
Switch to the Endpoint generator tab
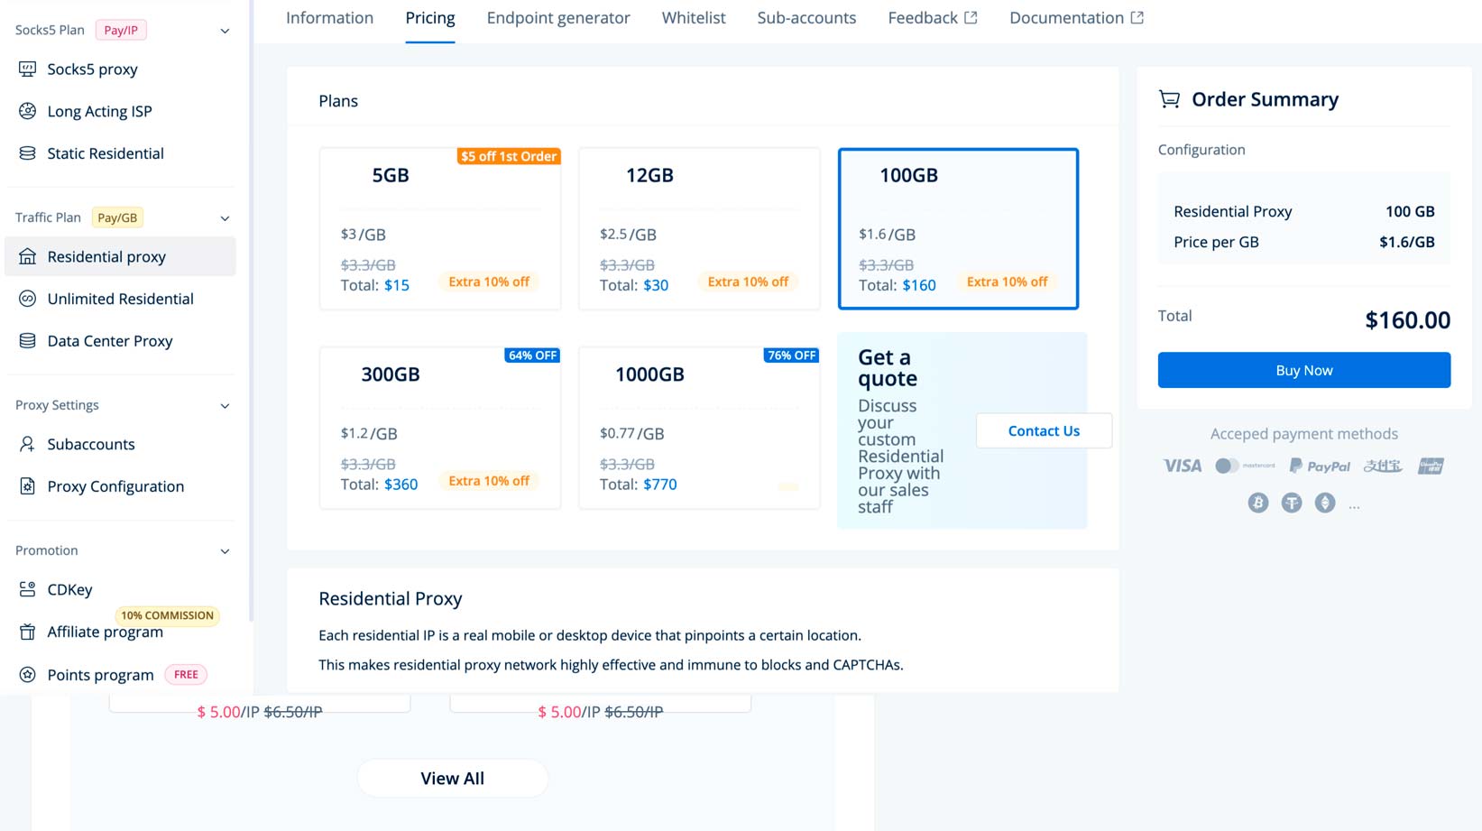[x=557, y=18]
